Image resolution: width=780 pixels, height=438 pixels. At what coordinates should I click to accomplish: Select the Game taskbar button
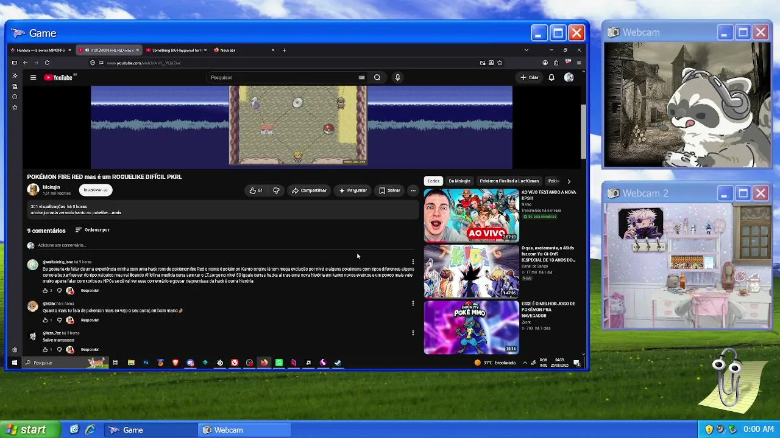150,430
